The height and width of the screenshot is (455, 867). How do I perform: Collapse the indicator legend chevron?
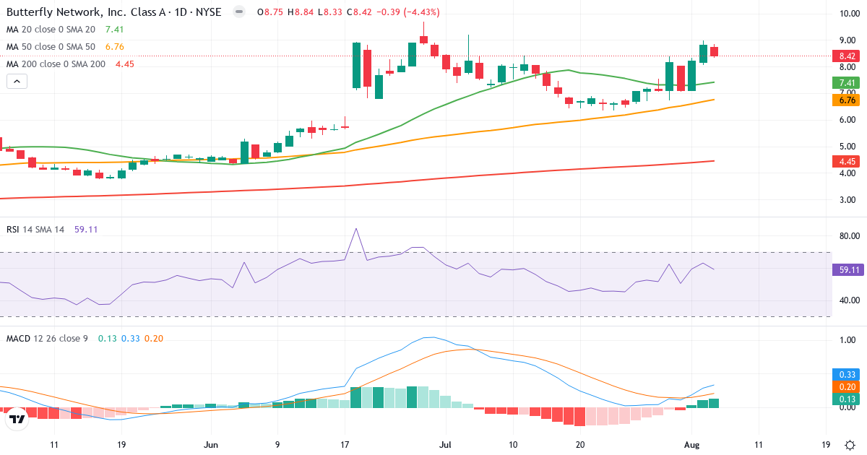pyautogui.click(x=17, y=81)
